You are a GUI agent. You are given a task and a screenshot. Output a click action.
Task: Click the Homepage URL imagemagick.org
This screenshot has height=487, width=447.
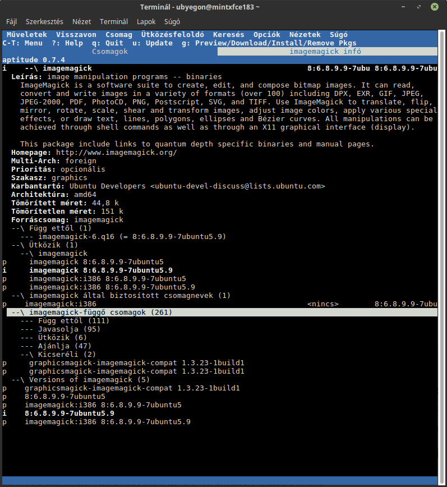point(116,152)
